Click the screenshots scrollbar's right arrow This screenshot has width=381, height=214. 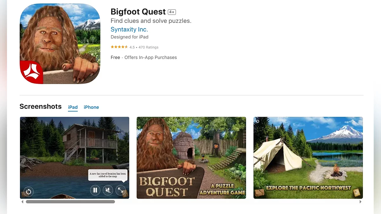click(360, 202)
